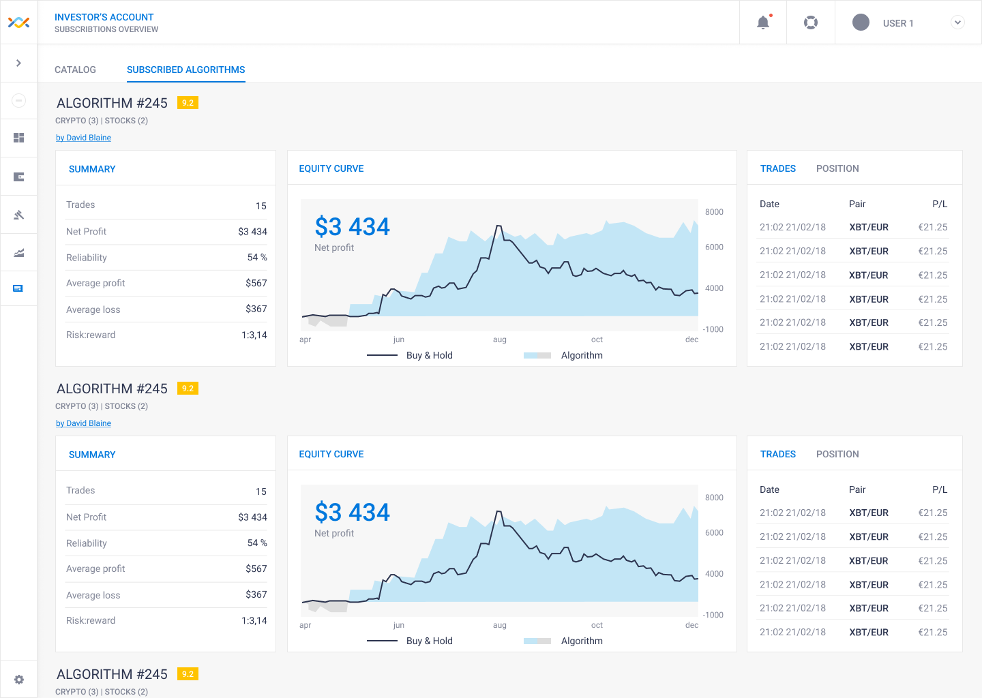Click EQUITY CURVE heading in the second card
Screen dimensions: 982x698
(x=331, y=454)
